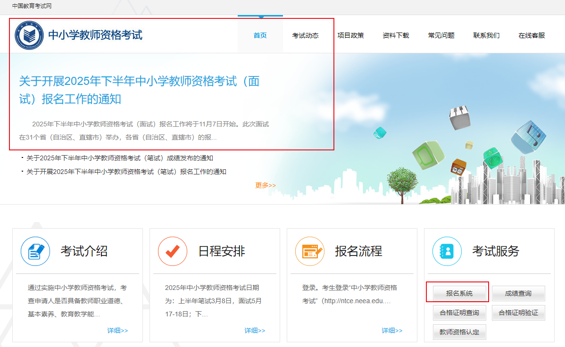Click the 报名流程 form icon
The height and width of the screenshot is (347, 565).
310,251
